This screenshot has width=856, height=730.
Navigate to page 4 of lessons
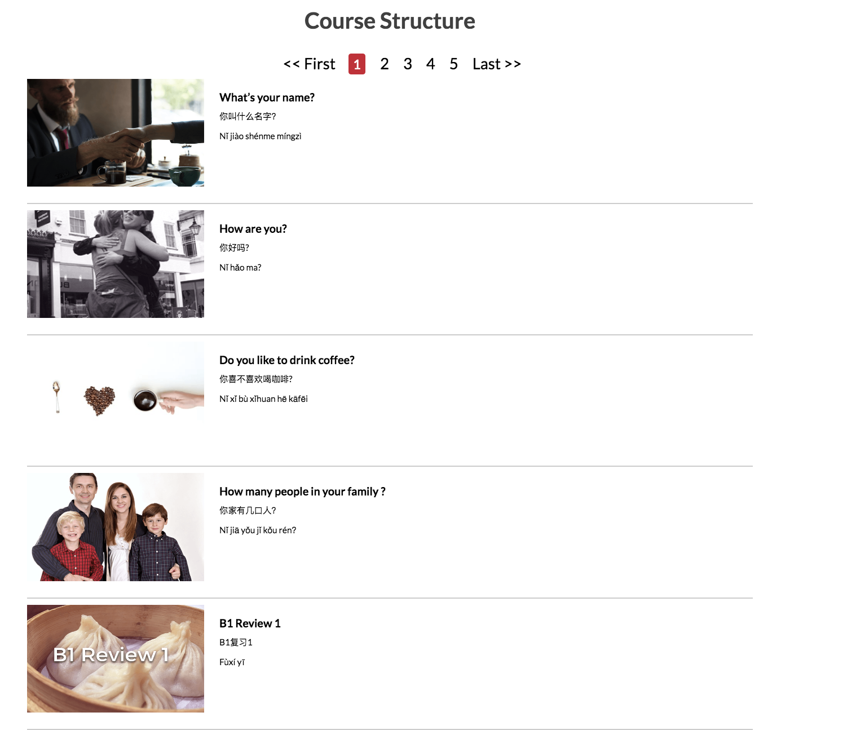coord(431,64)
